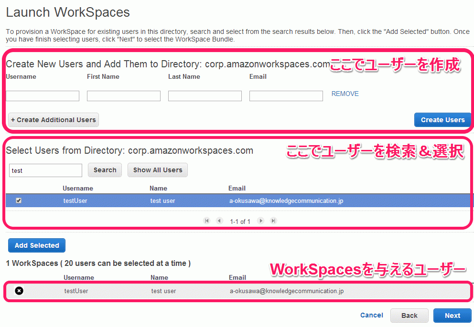Click the directory search box containing 'test'

tap(46, 170)
